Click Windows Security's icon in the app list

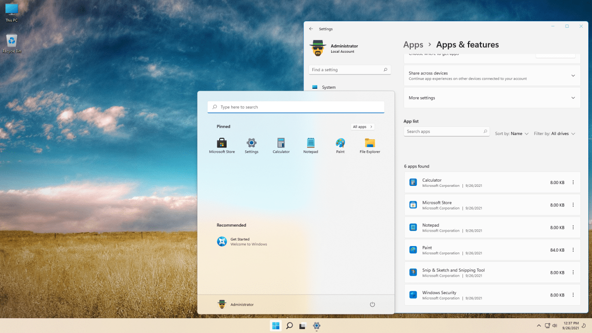click(413, 295)
